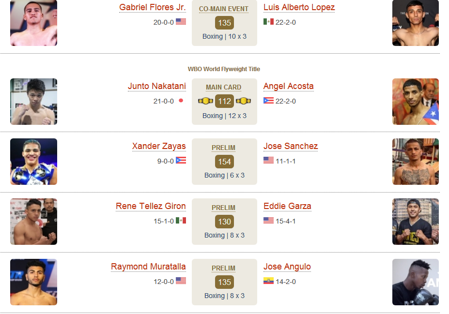The width and height of the screenshot is (449, 314).
Task: Click the Mexico flag next to Luis Alberto Lopez
Action: [x=269, y=22]
